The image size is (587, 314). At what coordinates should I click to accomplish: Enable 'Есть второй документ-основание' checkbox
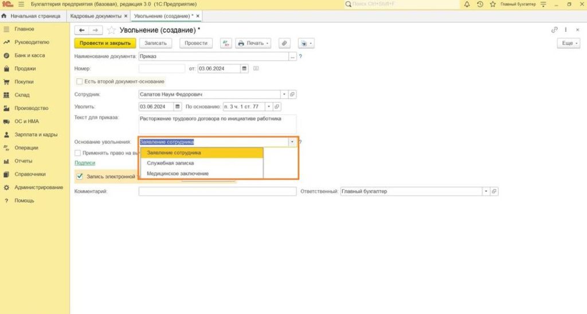click(80, 81)
